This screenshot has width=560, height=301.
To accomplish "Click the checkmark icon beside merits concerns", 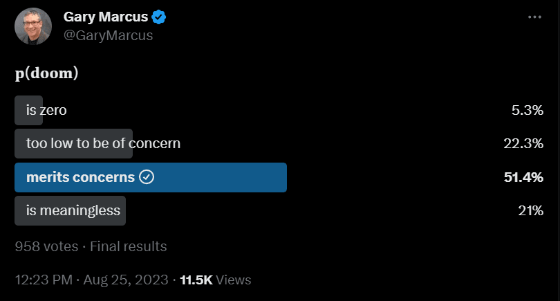I will click(147, 177).
